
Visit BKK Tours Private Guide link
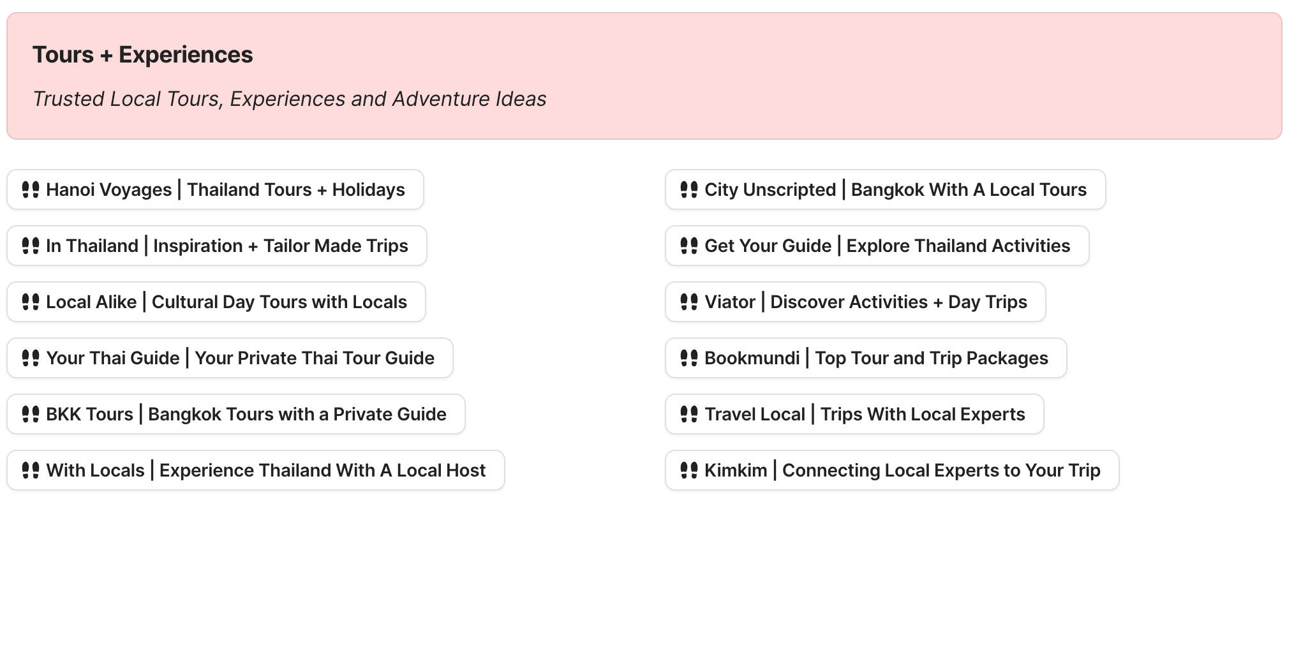click(246, 414)
